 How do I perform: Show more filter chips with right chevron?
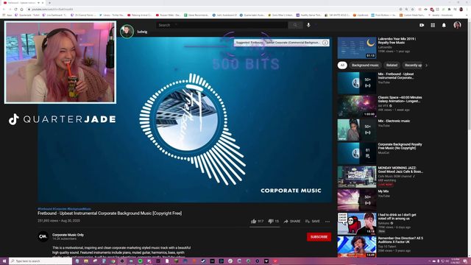pos(426,66)
